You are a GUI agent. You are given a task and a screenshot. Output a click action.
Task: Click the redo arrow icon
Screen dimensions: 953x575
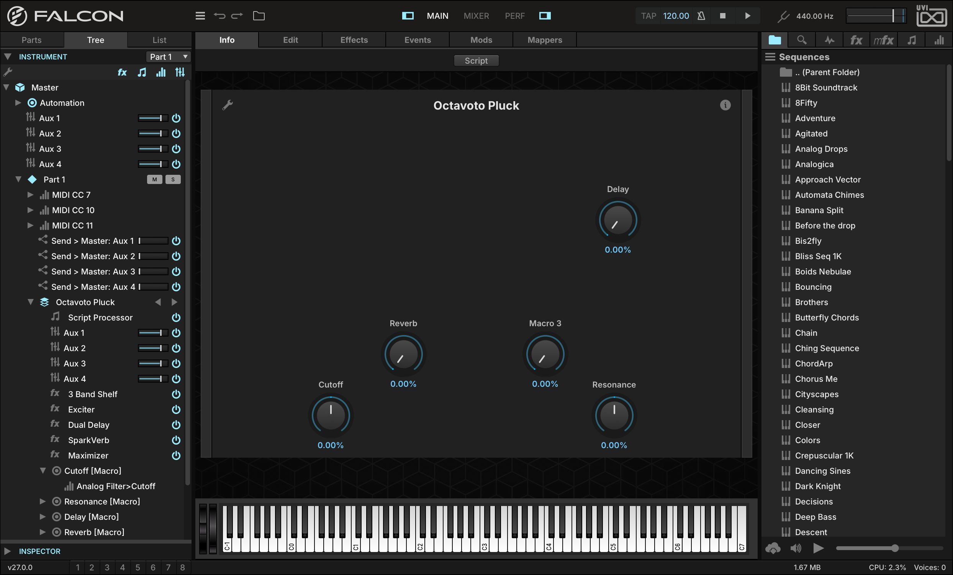237,16
